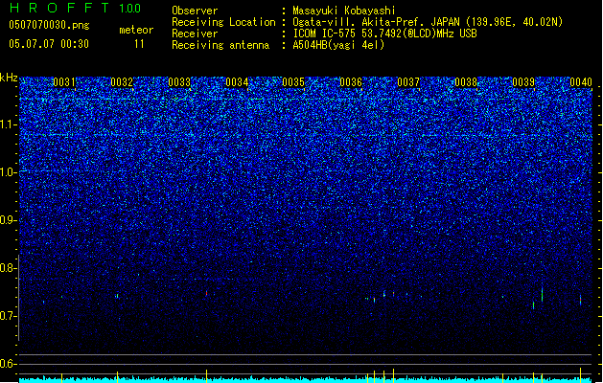
Task: Click the meteor count value 11
Action: click(139, 44)
